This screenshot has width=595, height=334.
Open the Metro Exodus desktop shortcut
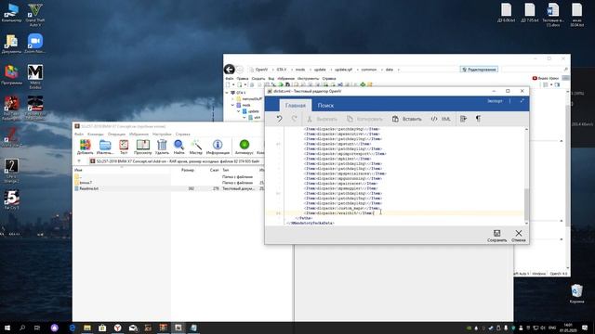(35, 77)
